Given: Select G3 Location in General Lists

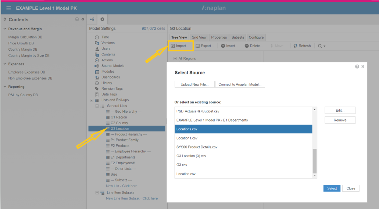Looking at the screenshot, I should 127,129.
